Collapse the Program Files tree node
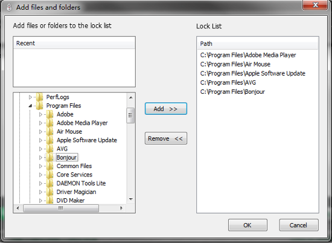Screen dimensions: 332x243 pyautogui.click(x=30, y=106)
